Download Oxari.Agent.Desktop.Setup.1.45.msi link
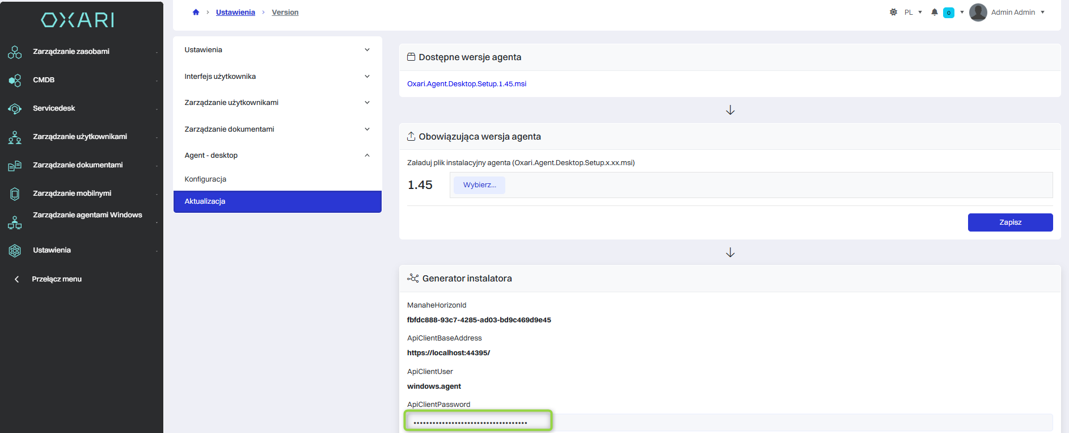The width and height of the screenshot is (1069, 433). point(467,83)
